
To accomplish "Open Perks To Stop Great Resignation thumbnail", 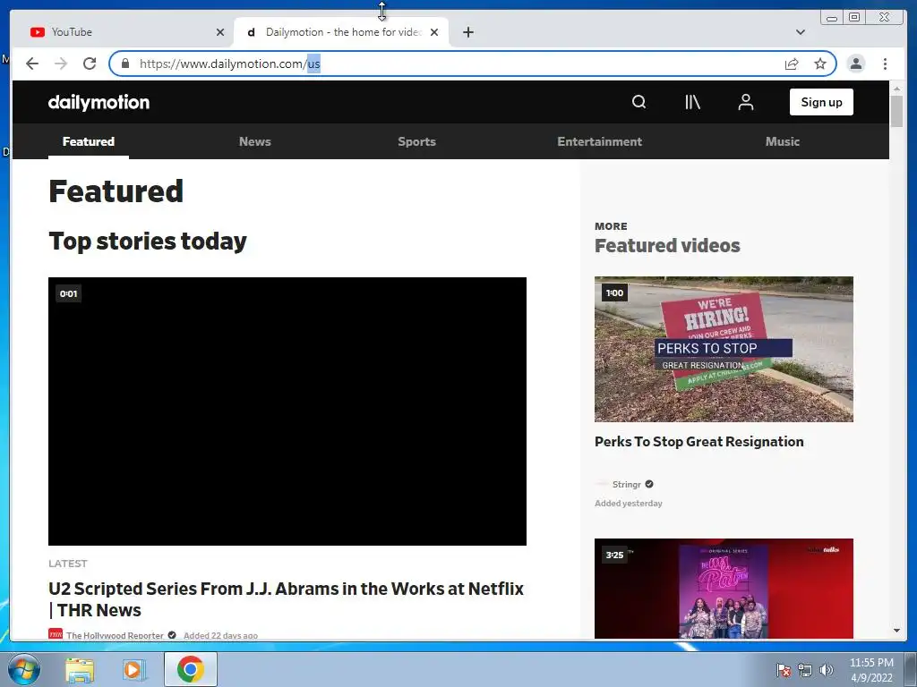I will pos(724,350).
